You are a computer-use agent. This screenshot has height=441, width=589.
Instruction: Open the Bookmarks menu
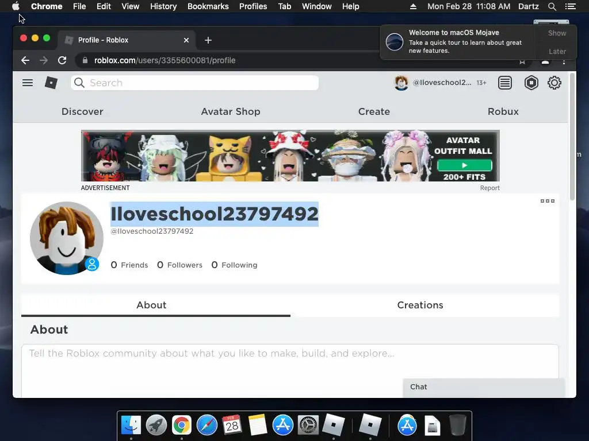pos(208,6)
